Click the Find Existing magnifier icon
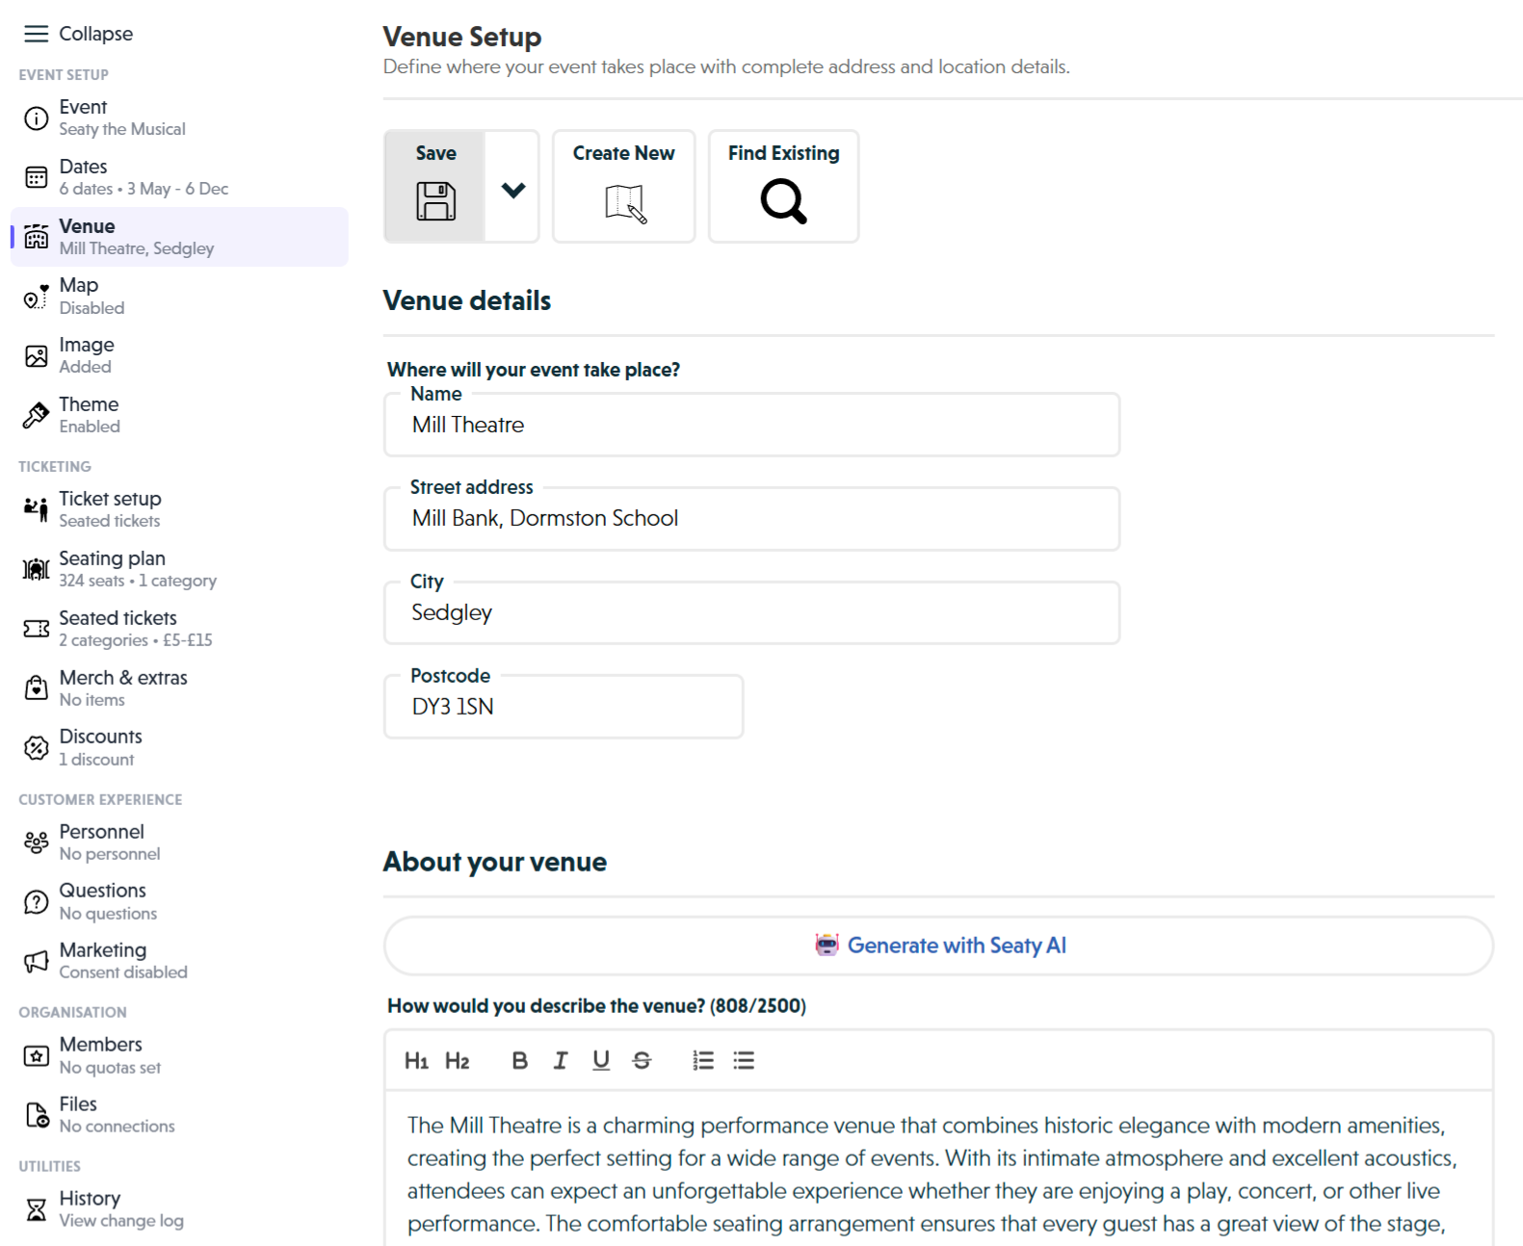 tap(783, 201)
